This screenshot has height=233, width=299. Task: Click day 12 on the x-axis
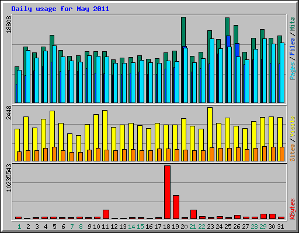point(114,227)
